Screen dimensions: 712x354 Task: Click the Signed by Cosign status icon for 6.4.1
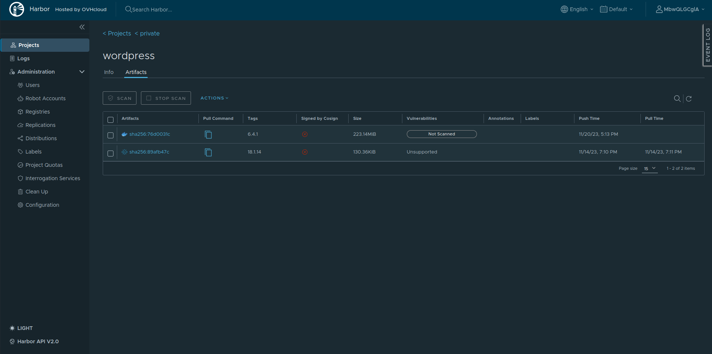pyautogui.click(x=305, y=134)
